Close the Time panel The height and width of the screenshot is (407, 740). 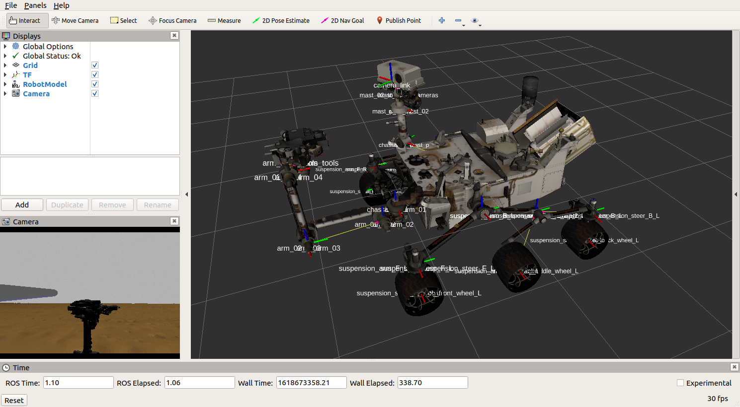tap(734, 367)
